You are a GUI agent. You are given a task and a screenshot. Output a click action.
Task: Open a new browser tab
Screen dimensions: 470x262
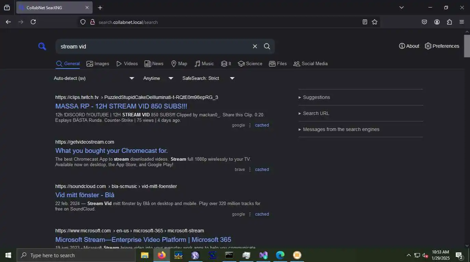[x=100, y=8]
